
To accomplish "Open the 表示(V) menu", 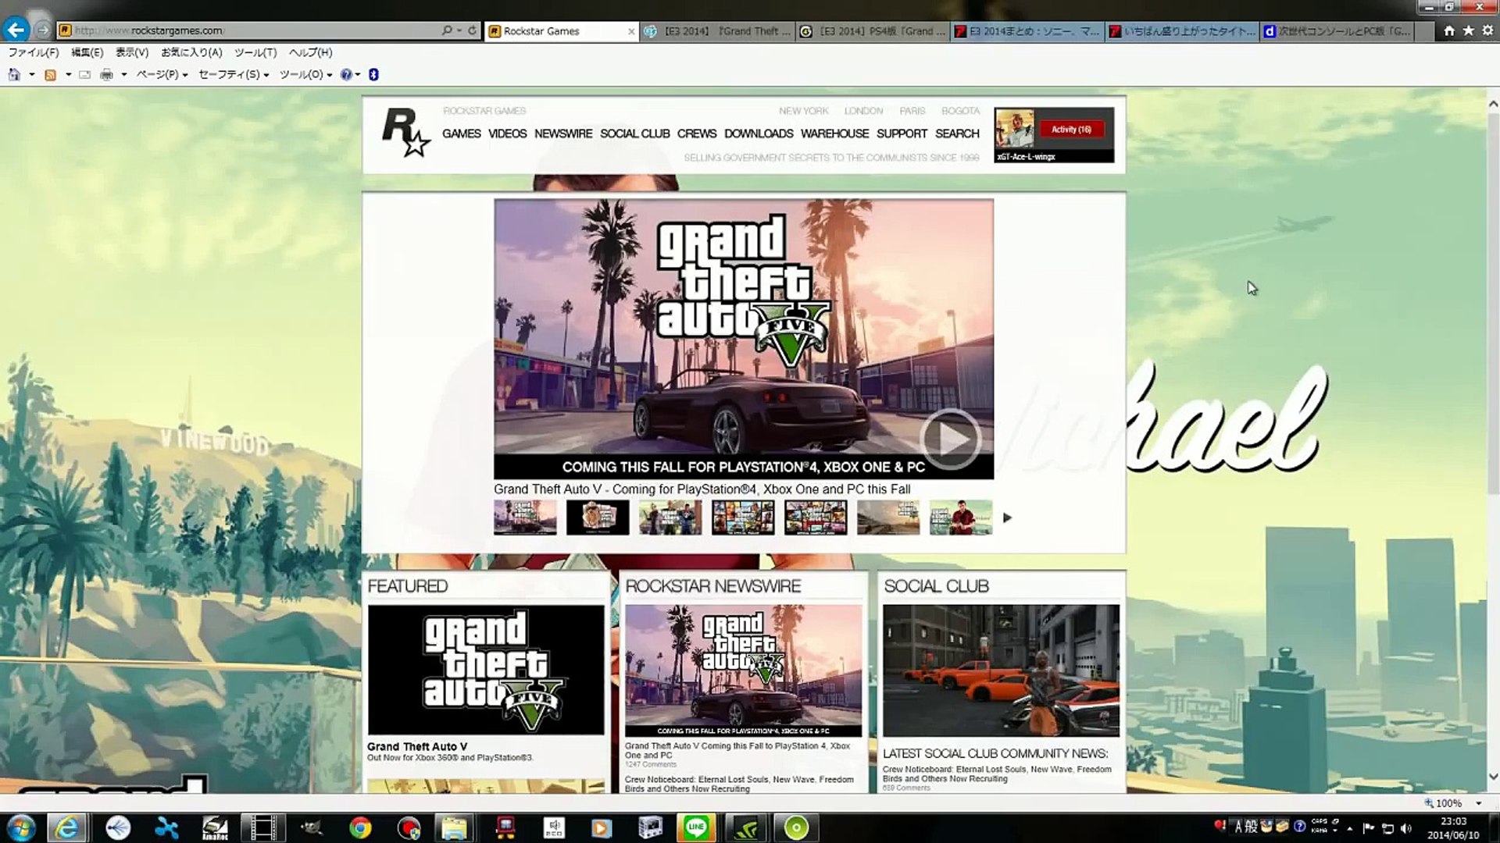I will (132, 52).
